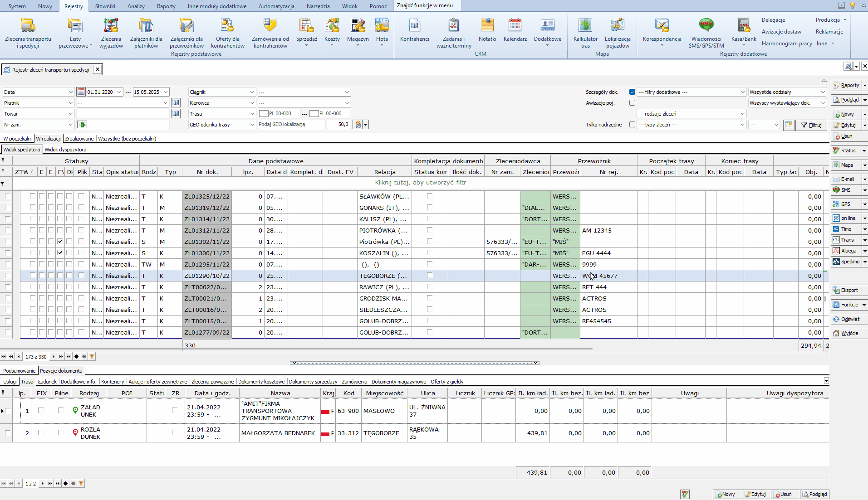
Task: Click the Podaj GEO lokalizację field
Action: click(x=291, y=125)
